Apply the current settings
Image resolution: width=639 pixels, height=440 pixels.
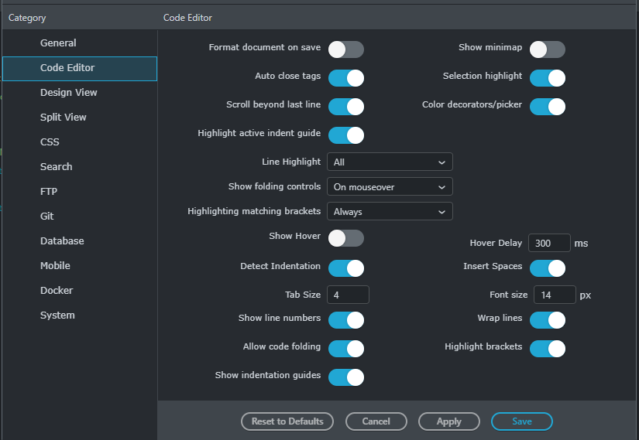point(449,421)
